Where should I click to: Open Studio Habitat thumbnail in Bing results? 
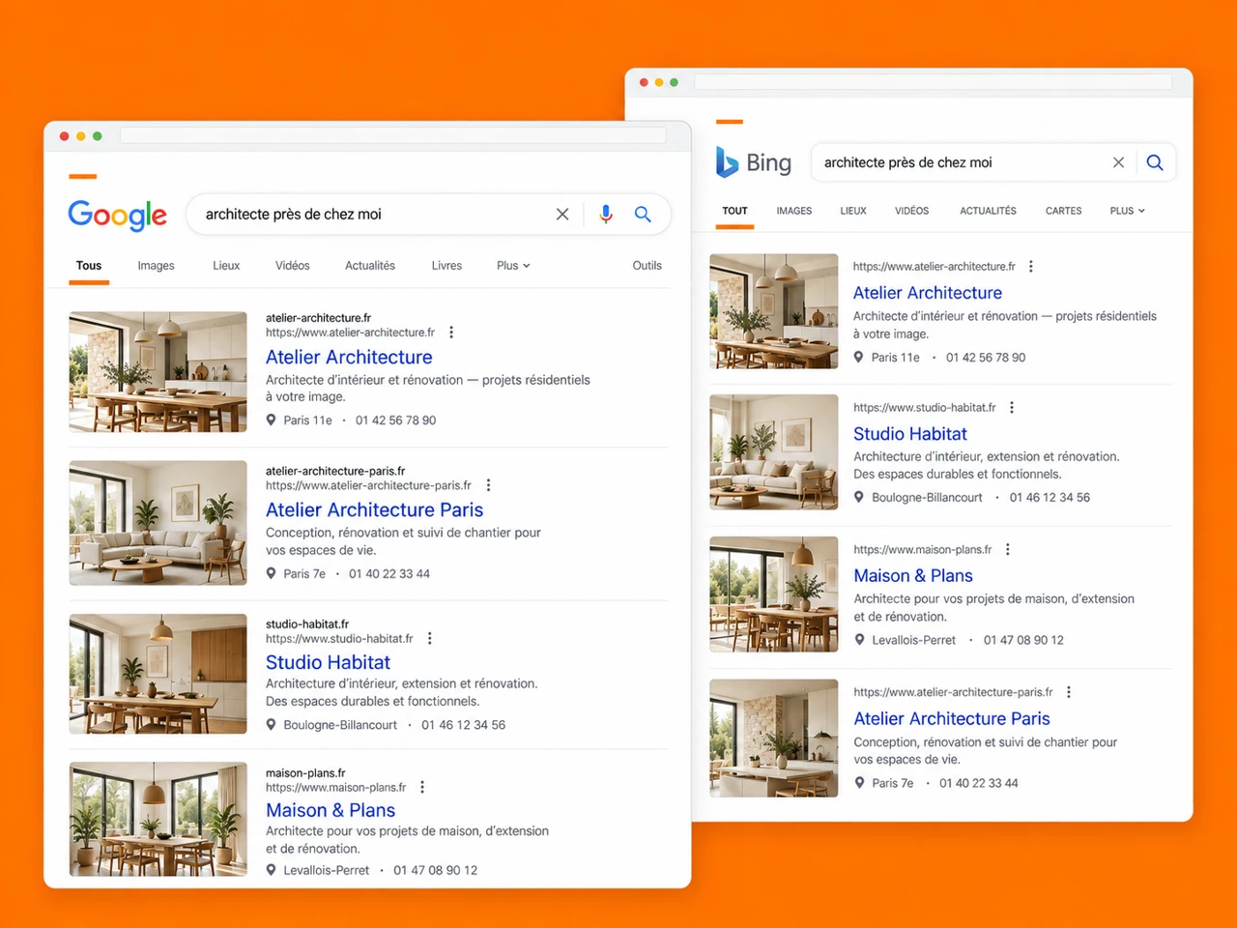point(774,452)
